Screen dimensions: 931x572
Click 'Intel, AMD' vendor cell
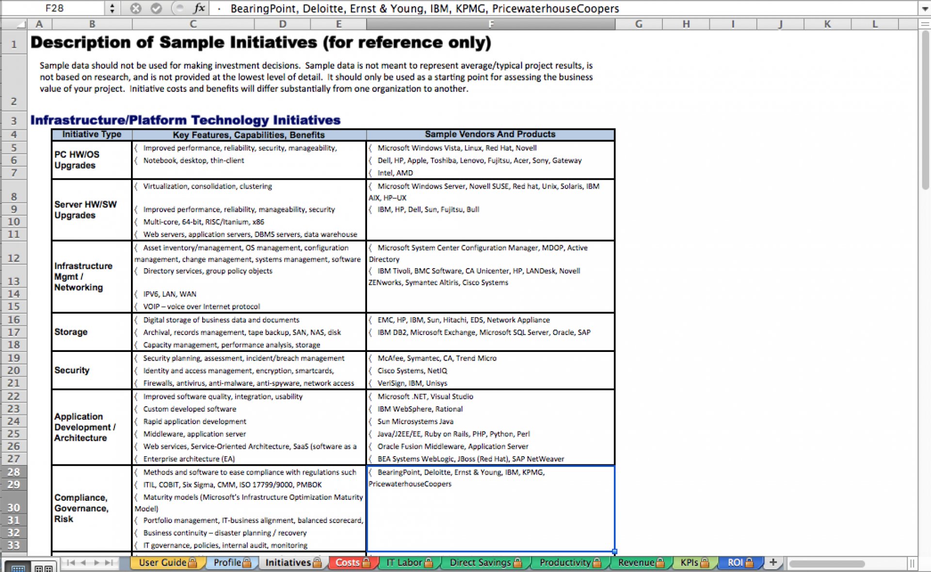pyautogui.click(x=490, y=173)
